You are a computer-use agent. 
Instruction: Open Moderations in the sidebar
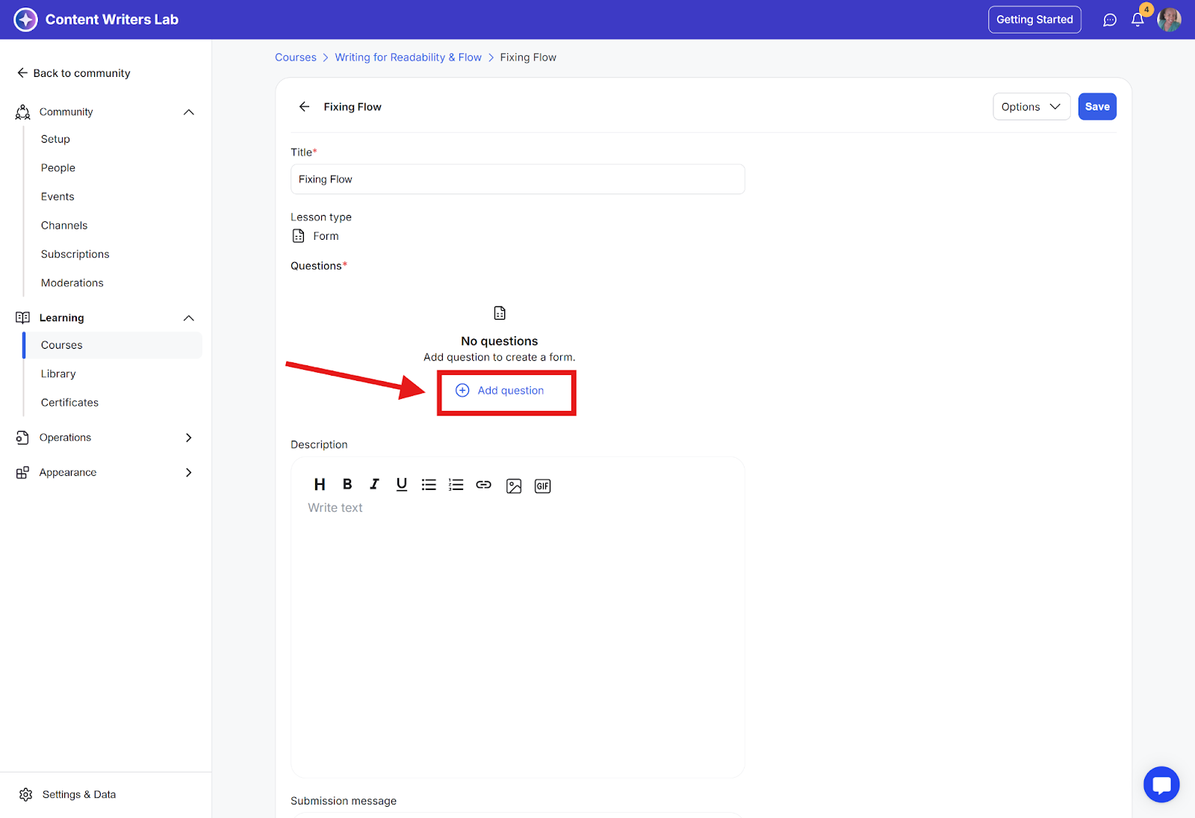72,283
